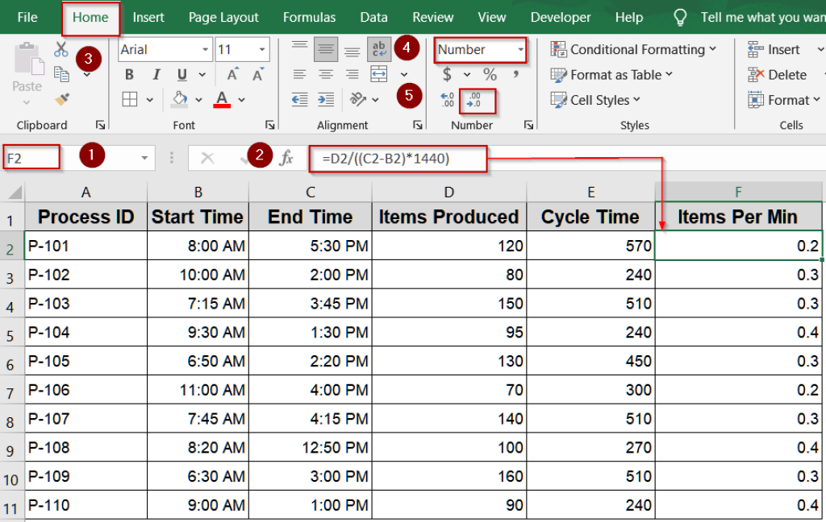Open the Developer ribbon tab

pos(560,17)
